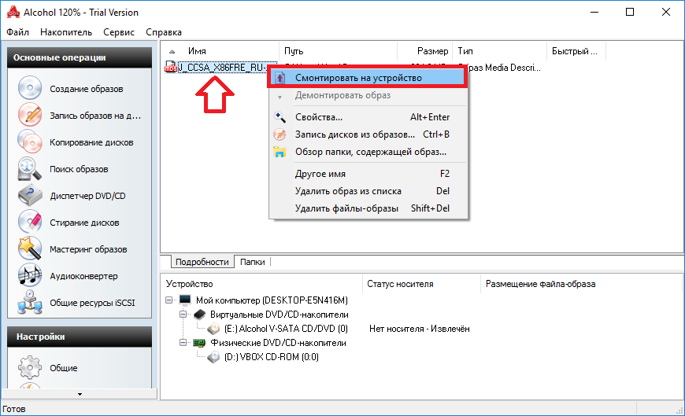Image resolution: width=685 pixels, height=416 pixels.
Task: Click the sort arrow left of Имя column
Action: [172, 52]
